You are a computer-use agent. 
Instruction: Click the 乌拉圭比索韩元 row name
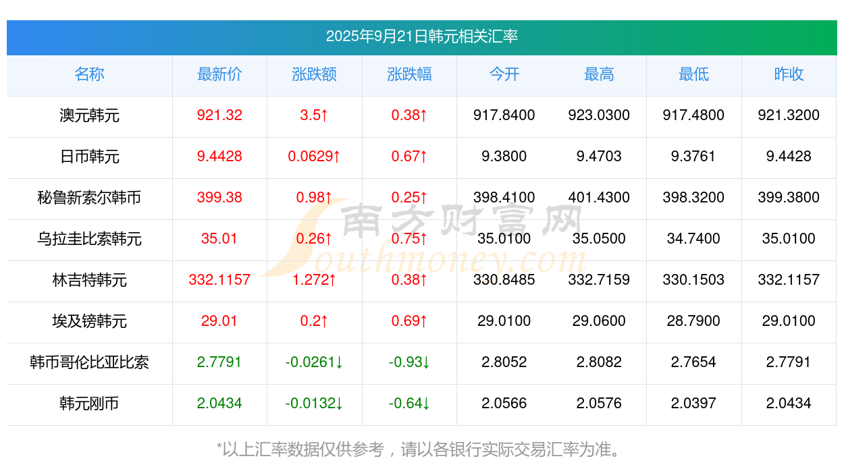[89, 239]
